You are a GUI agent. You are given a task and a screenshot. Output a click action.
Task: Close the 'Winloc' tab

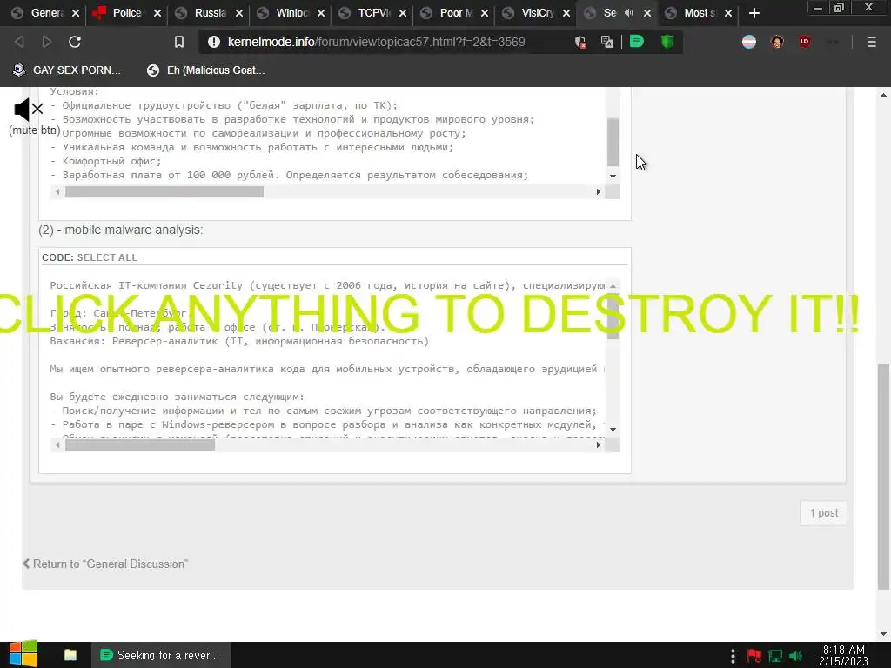click(x=321, y=13)
